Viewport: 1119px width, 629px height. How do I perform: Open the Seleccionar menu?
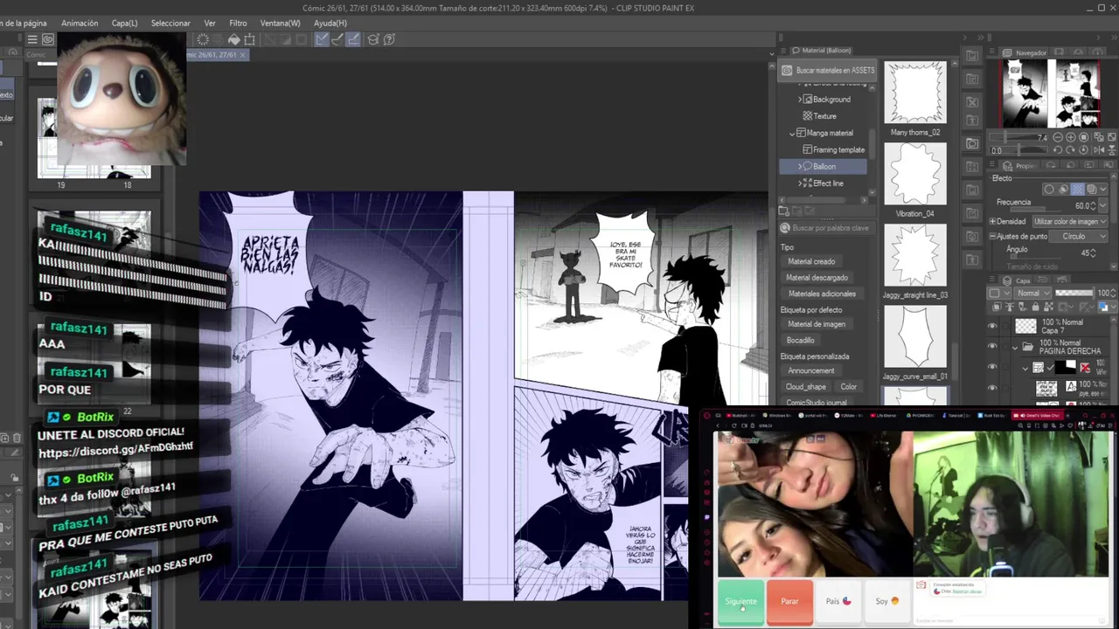point(170,23)
